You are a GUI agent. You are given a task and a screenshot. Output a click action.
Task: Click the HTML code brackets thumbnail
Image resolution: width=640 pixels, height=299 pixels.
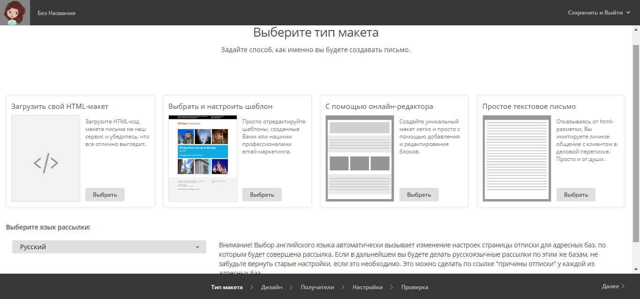(x=46, y=159)
